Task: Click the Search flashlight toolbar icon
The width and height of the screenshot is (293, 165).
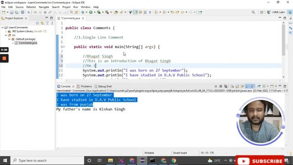Action: (122, 12)
